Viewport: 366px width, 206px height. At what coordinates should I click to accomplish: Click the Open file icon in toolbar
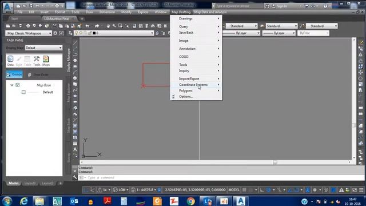[14, 26]
